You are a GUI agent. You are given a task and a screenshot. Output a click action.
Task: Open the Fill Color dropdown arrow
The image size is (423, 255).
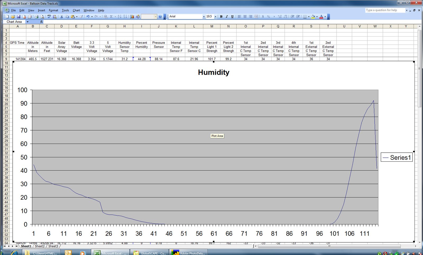pos(317,17)
